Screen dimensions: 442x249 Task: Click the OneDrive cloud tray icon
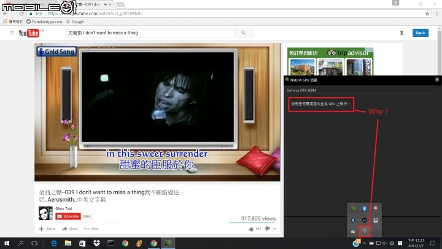pos(353,232)
